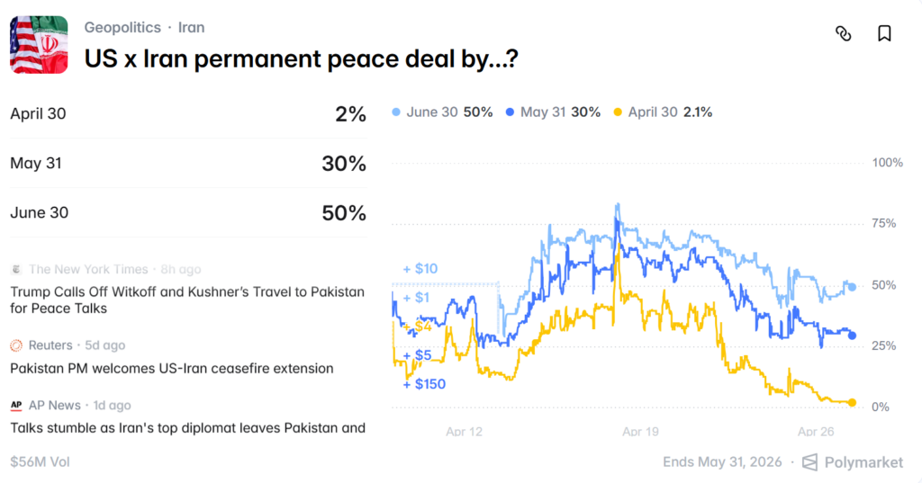The height and width of the screenshot is (483, 922).
Task: Toggle the May 31 legend series
Action: point(553,112)
